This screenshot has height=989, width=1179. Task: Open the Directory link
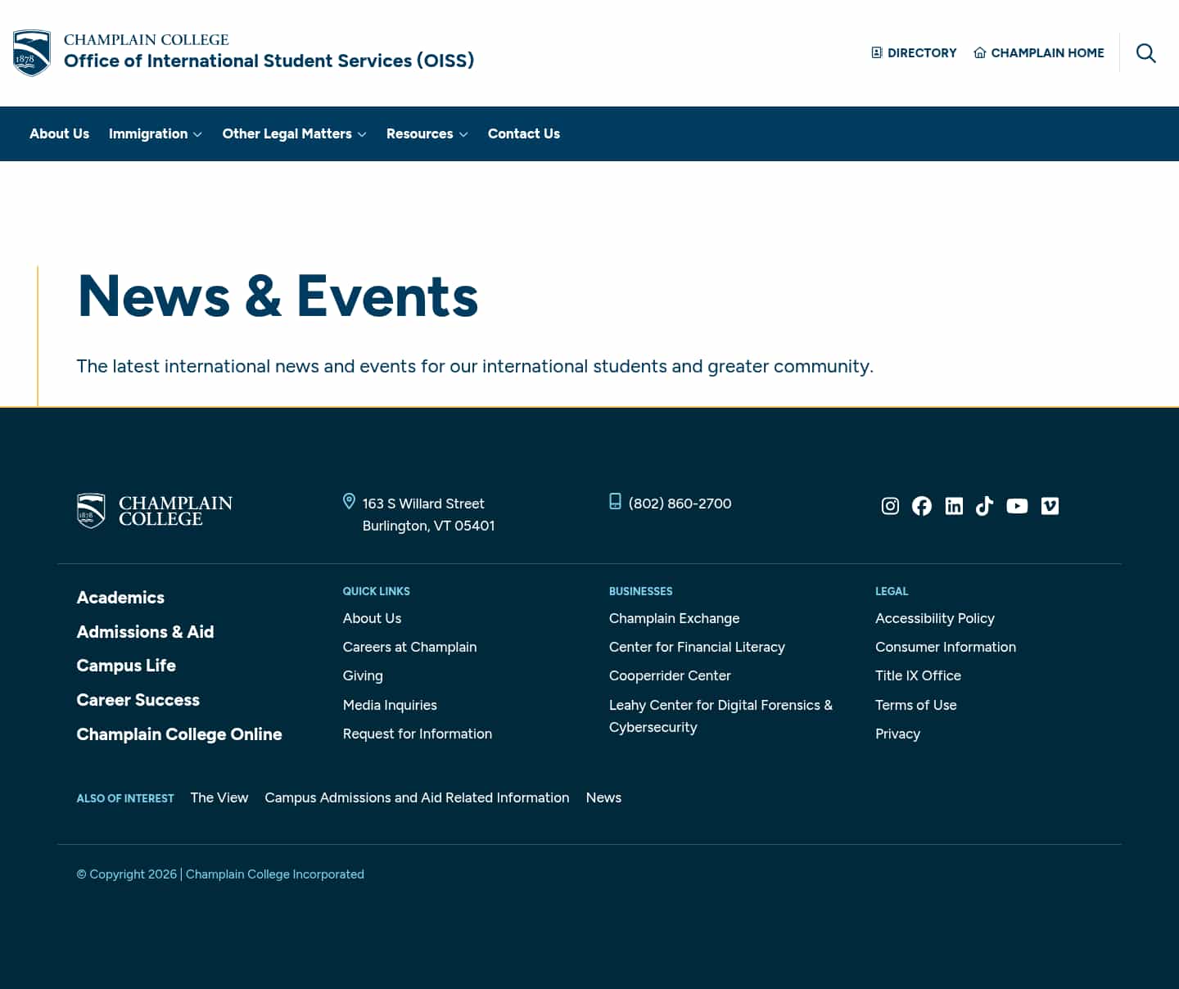point(914,52)
